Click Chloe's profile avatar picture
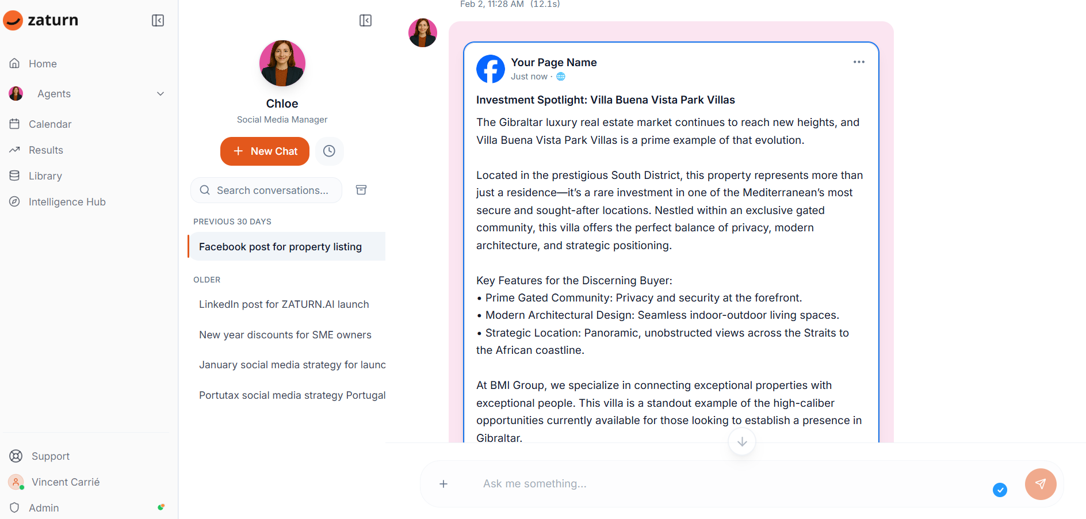 (x=282, y=63)
